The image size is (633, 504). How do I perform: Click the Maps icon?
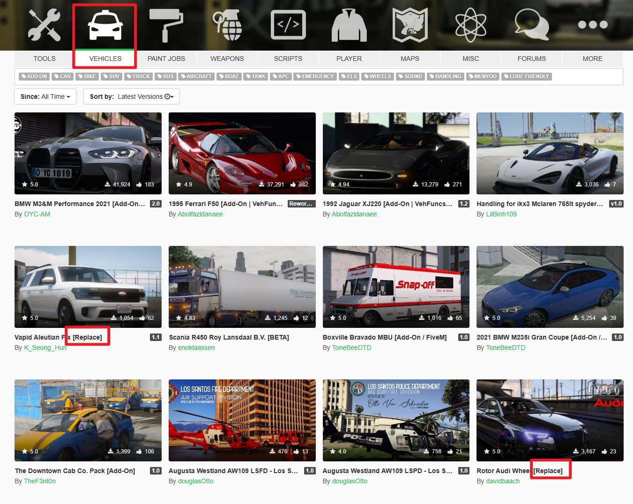[410, 25]
